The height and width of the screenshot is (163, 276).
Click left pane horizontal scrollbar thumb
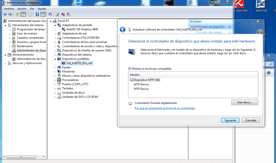[x=21, y=157]
